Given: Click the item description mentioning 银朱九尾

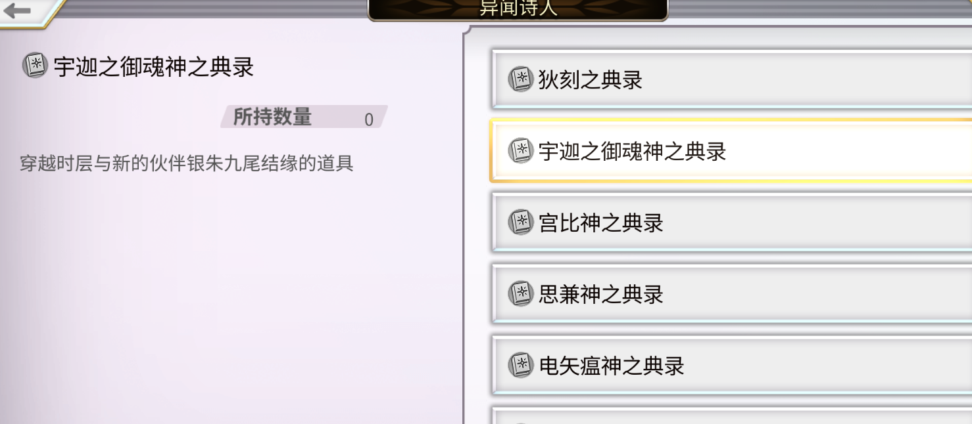Looking at the screenshot, I should click(x=186, y=163).
